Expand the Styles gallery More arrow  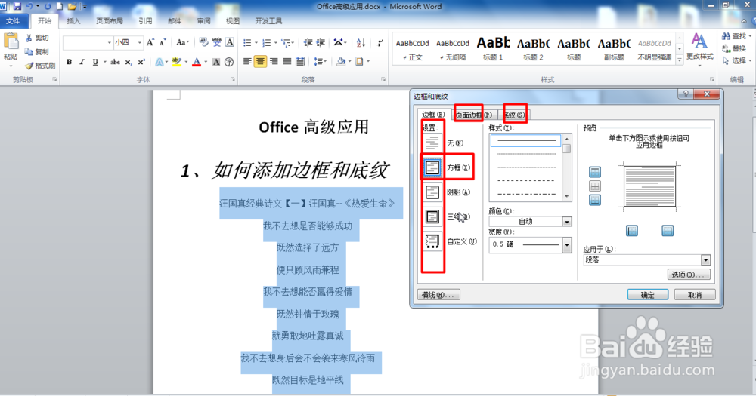tap(680, 60)
